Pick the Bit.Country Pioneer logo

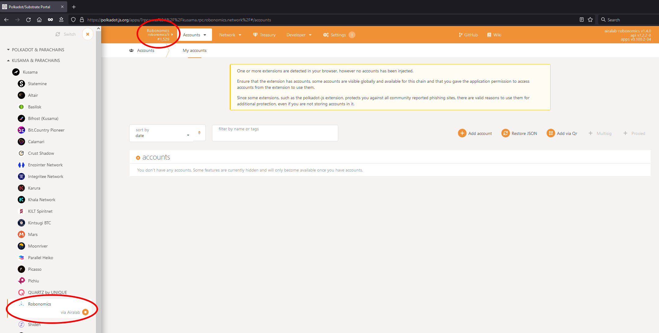(x=21, y=130)
